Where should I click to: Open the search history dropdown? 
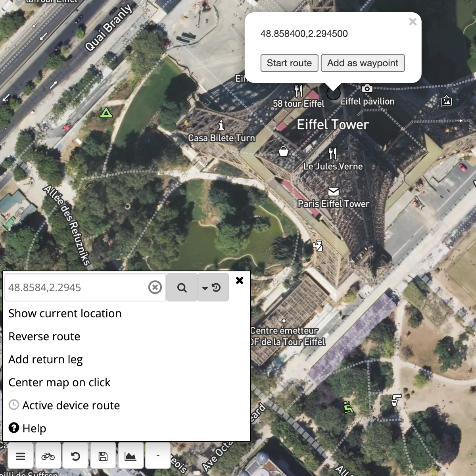tap(213, 288)
